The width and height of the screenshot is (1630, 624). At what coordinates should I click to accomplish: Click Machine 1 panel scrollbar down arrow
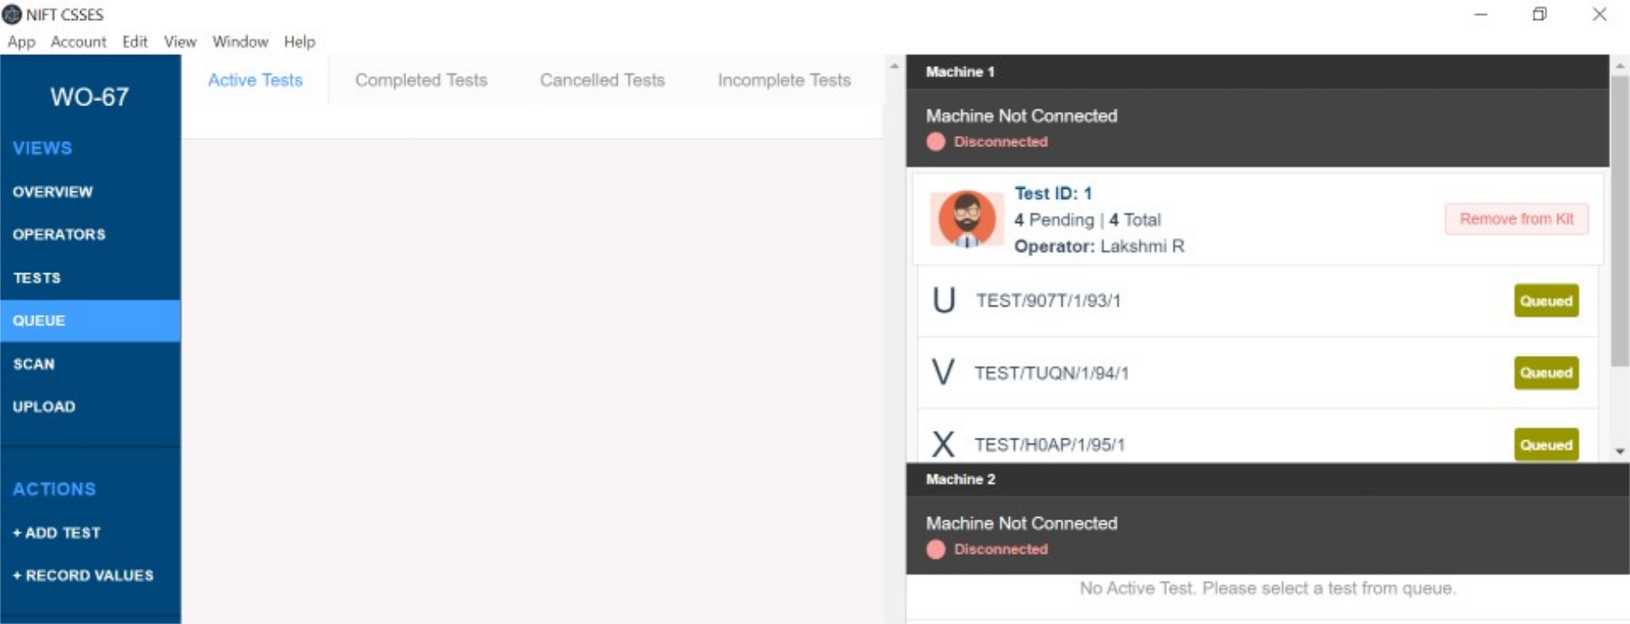pyautogui.click(x=1620, y=451)
